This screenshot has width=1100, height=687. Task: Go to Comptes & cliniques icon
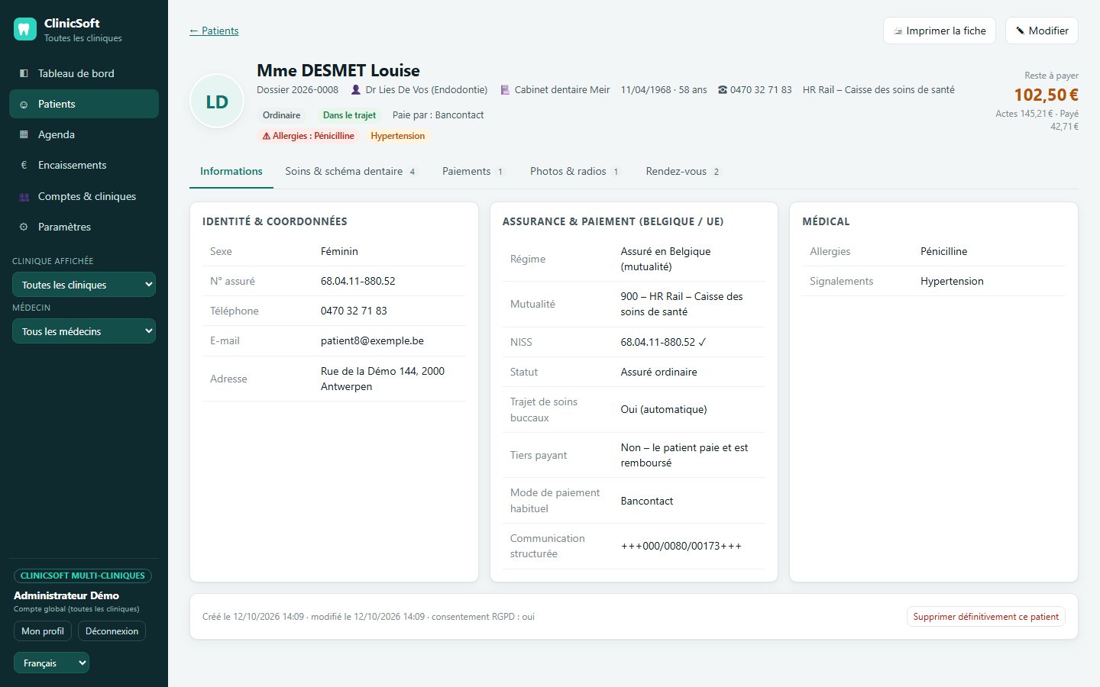(24, 196)
